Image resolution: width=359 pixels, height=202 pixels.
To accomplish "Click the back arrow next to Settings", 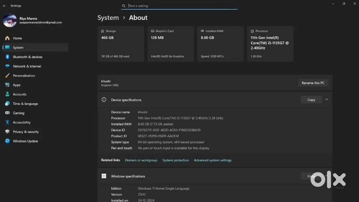I will click(x=4, y=6).
